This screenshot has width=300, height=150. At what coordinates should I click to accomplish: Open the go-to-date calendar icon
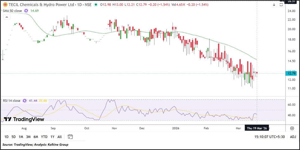pyautogui.click(x=70, y=137)
